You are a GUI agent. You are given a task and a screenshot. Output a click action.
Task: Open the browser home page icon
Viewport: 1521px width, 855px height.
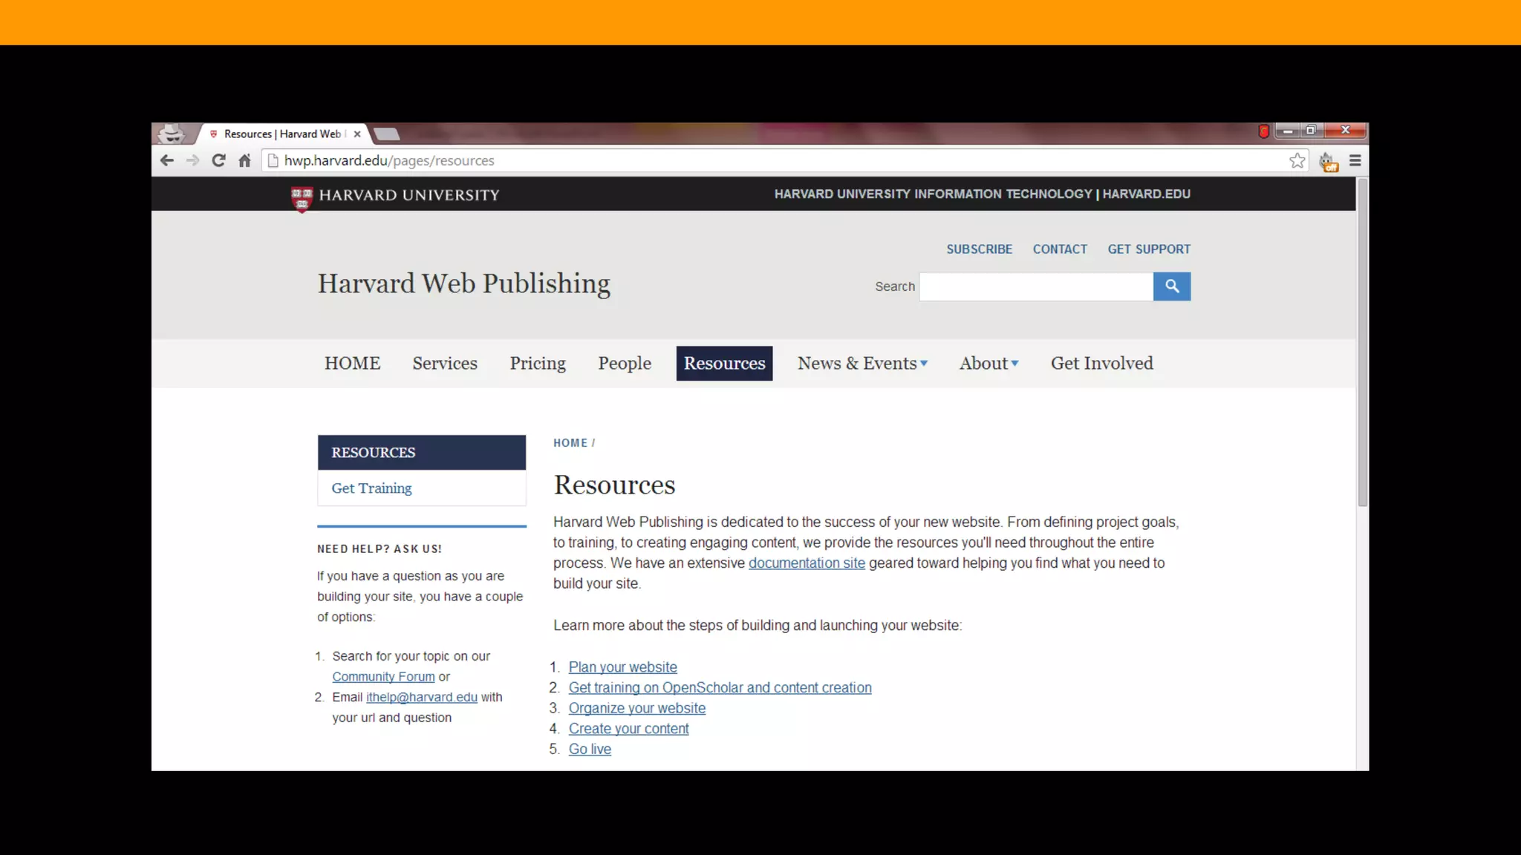click(x=244, y=160)
